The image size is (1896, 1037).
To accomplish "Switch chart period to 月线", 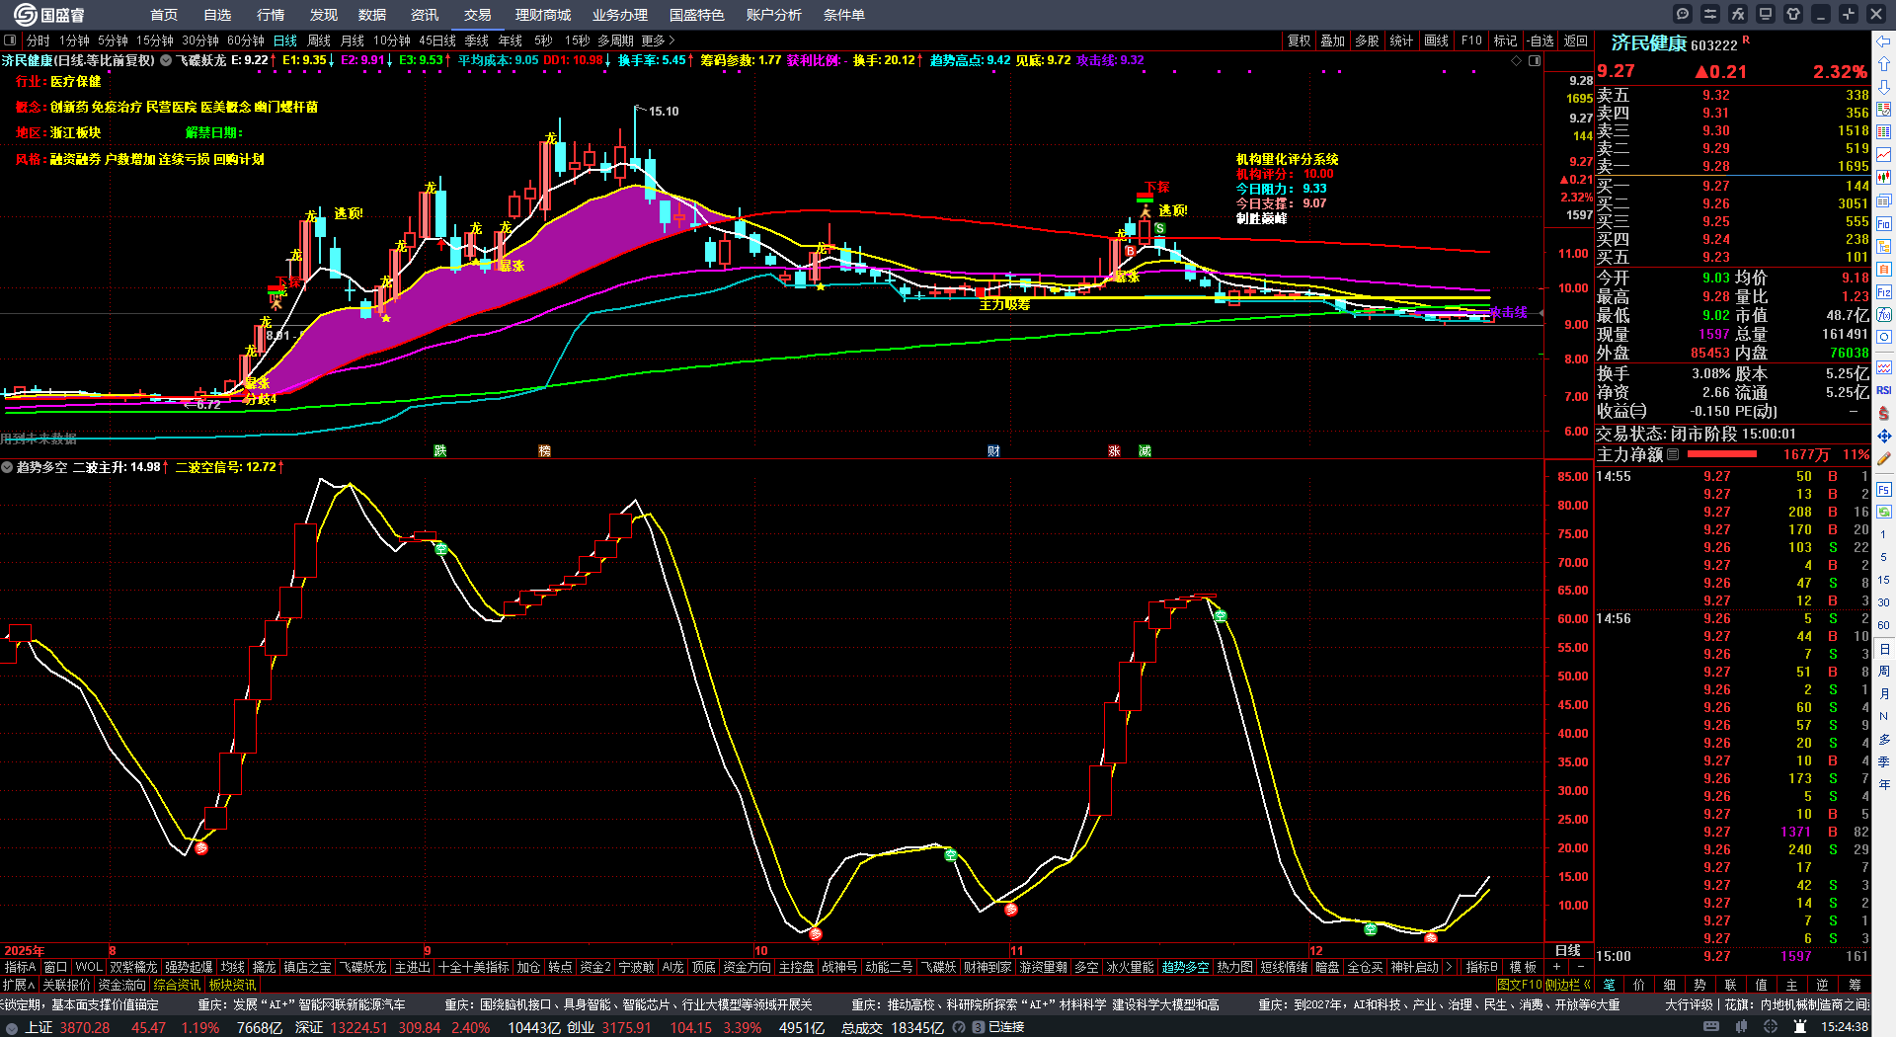I will click(x=353, y=40).
